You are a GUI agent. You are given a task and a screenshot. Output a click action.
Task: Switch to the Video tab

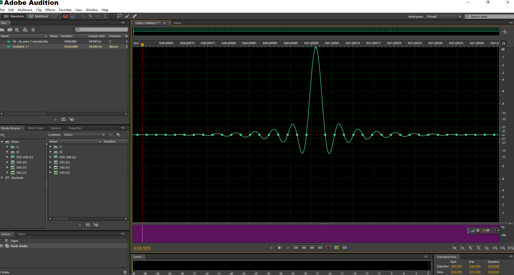[21, 234]
